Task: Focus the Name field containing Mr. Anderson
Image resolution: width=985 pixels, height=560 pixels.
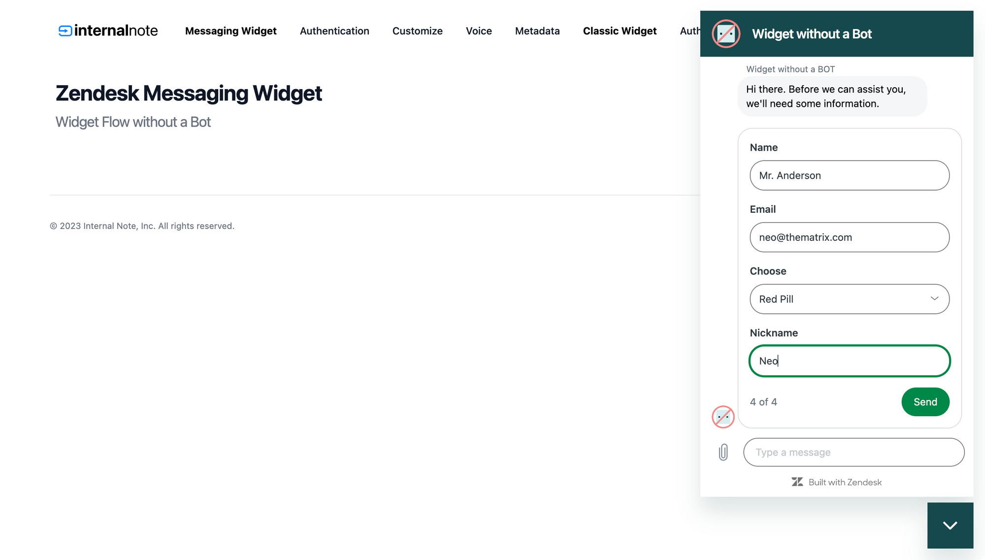Action: (850, 175)
